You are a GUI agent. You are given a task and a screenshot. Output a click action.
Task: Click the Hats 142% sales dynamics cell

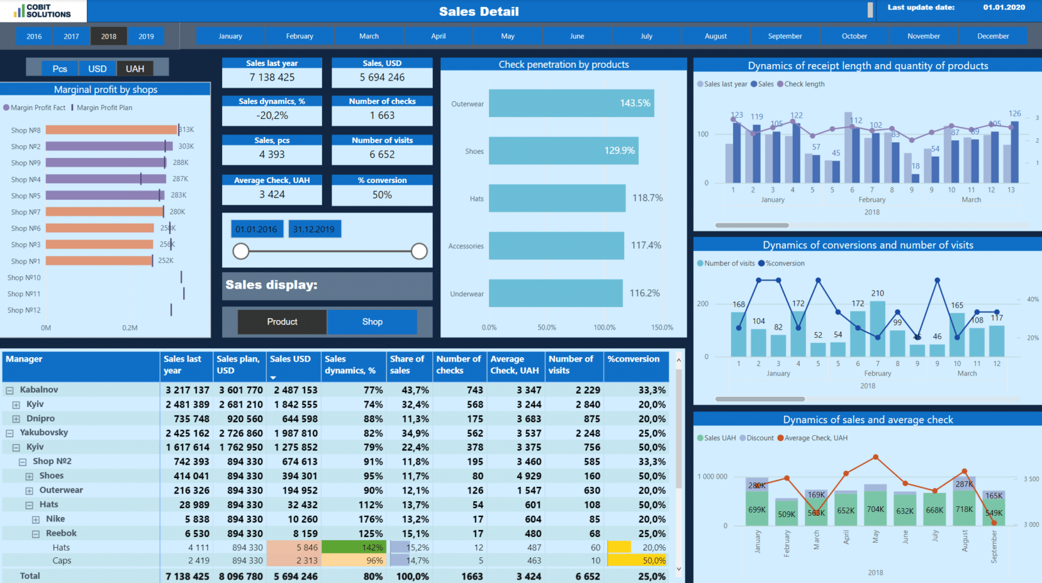point(354,547)
